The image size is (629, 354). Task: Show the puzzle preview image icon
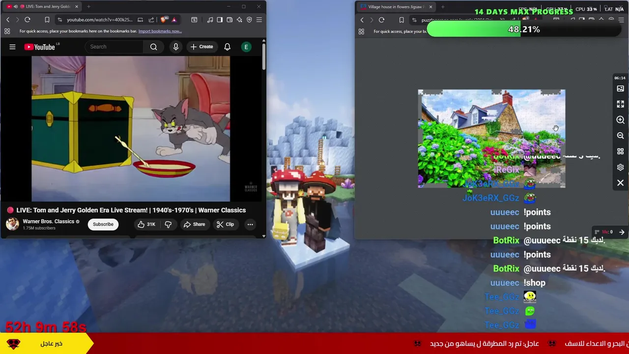[x=620, y=88]
